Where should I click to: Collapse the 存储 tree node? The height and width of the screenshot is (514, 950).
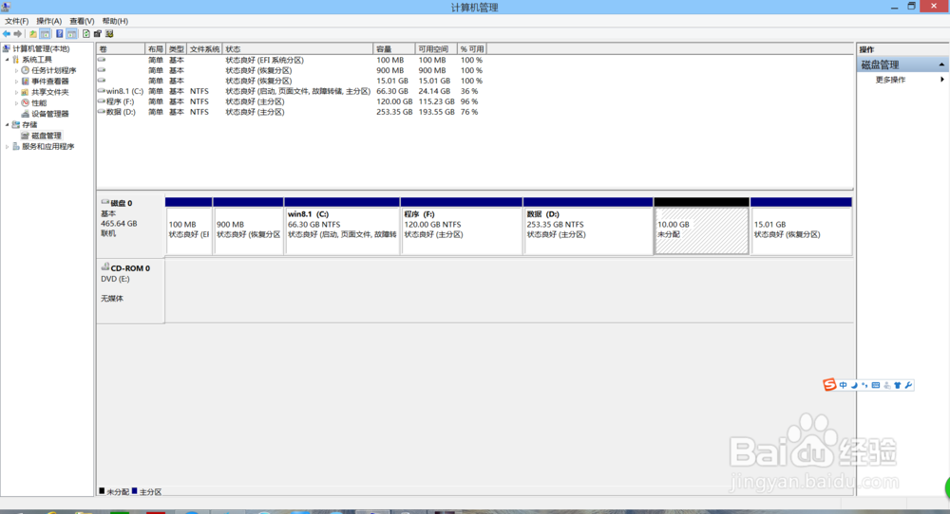pyautogui.click(x=7, y=125)
